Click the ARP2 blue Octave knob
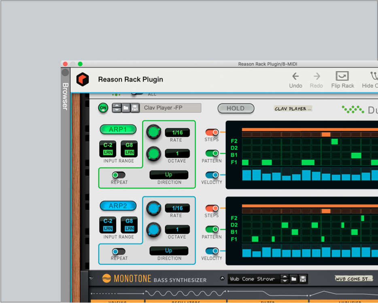Image resolution: width=378 pixels, height=303 pixels. pos(153,230)
